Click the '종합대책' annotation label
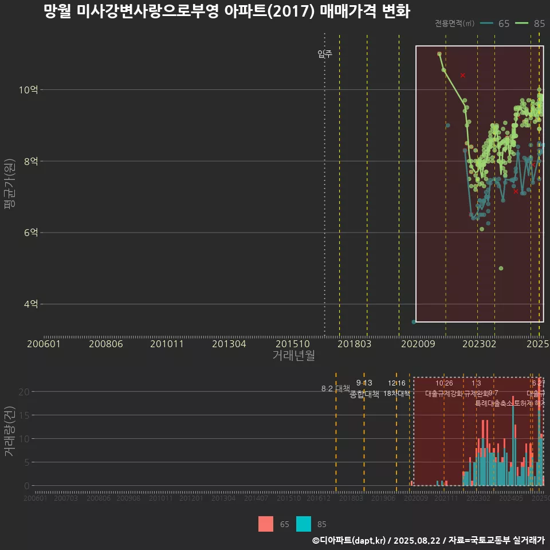550x550 pixels. [x=364, y=394]
